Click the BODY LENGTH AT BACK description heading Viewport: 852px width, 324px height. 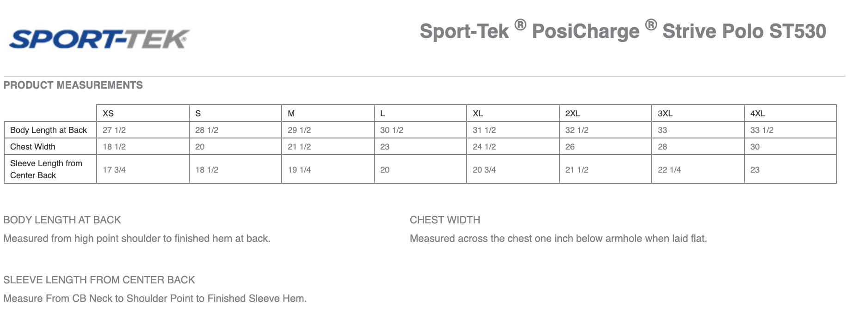click(62, 220)
